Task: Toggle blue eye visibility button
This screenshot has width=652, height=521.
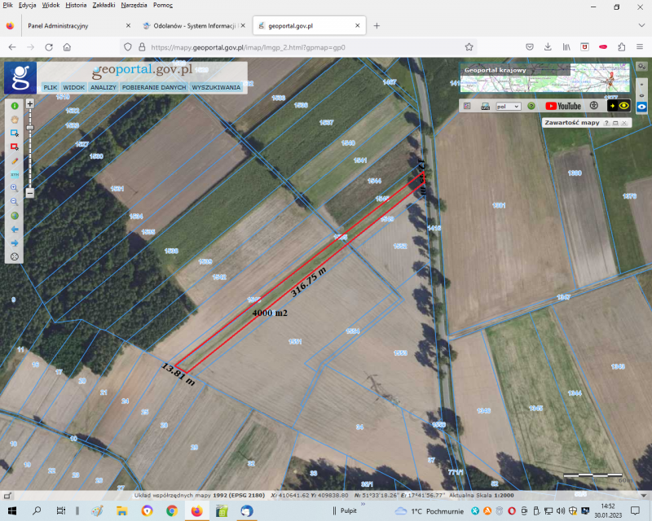Action: 642,106
